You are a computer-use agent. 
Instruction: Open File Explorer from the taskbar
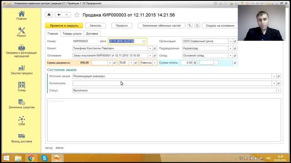click(18, 158)
